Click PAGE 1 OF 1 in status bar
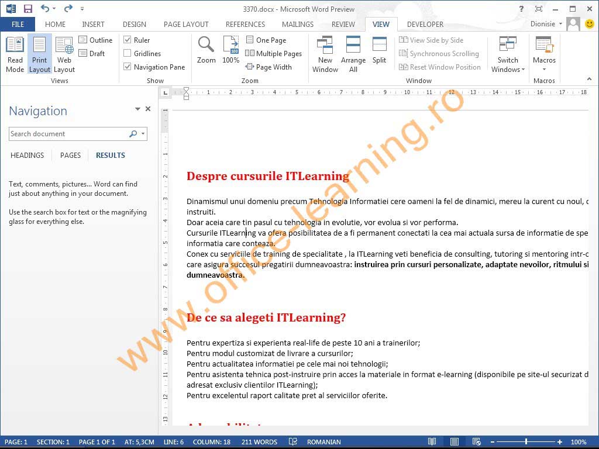 pyautogui.click(x=97, y=442)
